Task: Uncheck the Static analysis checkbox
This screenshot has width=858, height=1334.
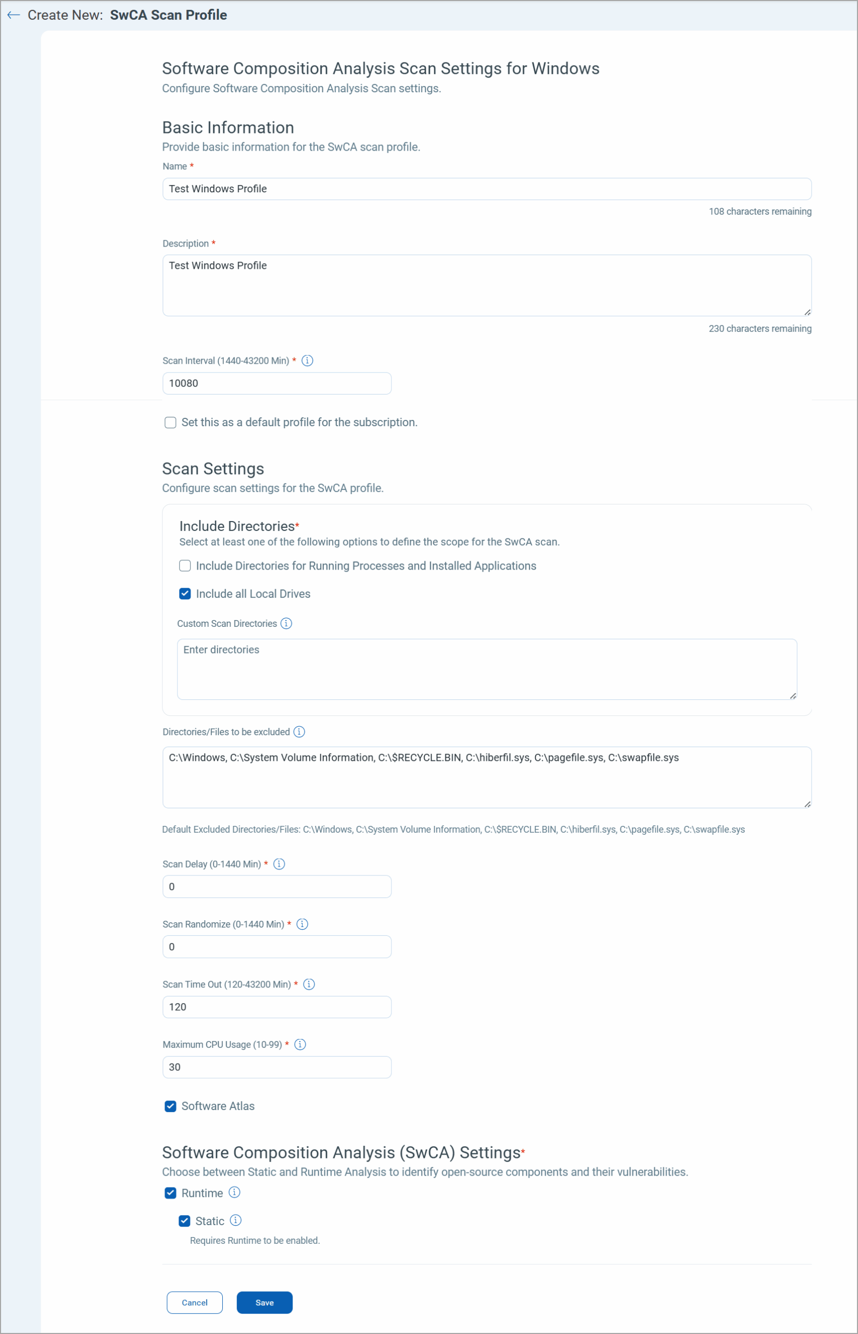Action: pyautogui.click(x=184, y=1221)
